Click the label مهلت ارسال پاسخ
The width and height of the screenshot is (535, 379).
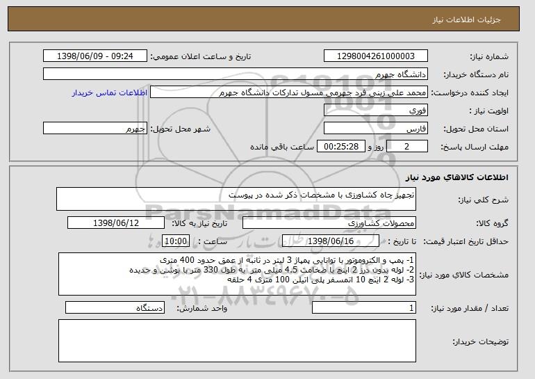[x=475, y=147]
